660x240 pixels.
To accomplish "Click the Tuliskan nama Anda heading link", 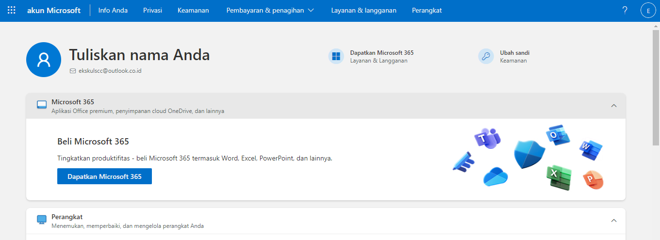I will click(x=139, y=55).
